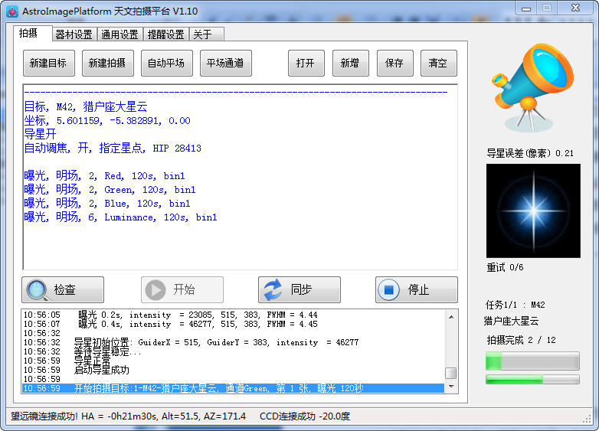Click the AstroImagePlatform title bar app icon
This screenshot has width=599, height=431.
point(11,11)
